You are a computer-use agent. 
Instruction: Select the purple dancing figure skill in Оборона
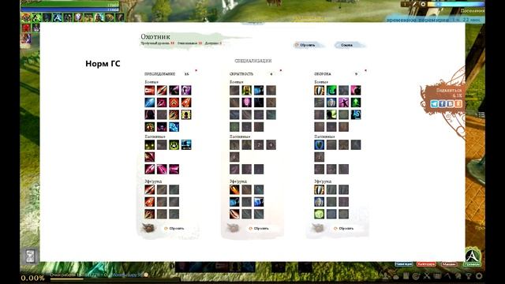(344, 103)
